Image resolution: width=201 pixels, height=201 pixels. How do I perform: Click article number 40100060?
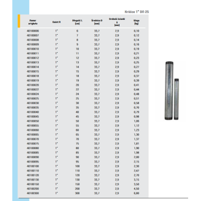pos(33,130)
